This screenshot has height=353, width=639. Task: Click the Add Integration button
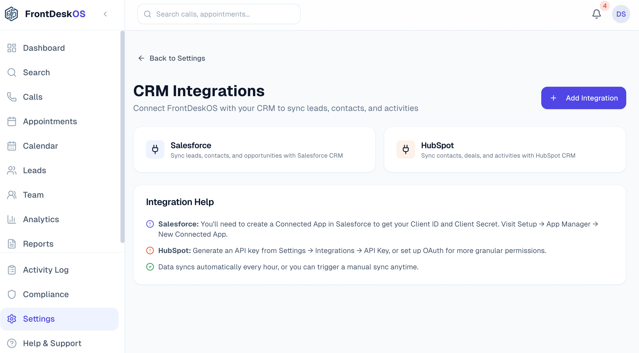583,98
